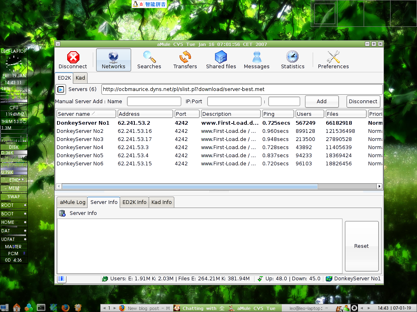
Task: Switch to the Kad tab
Action: 80,78
